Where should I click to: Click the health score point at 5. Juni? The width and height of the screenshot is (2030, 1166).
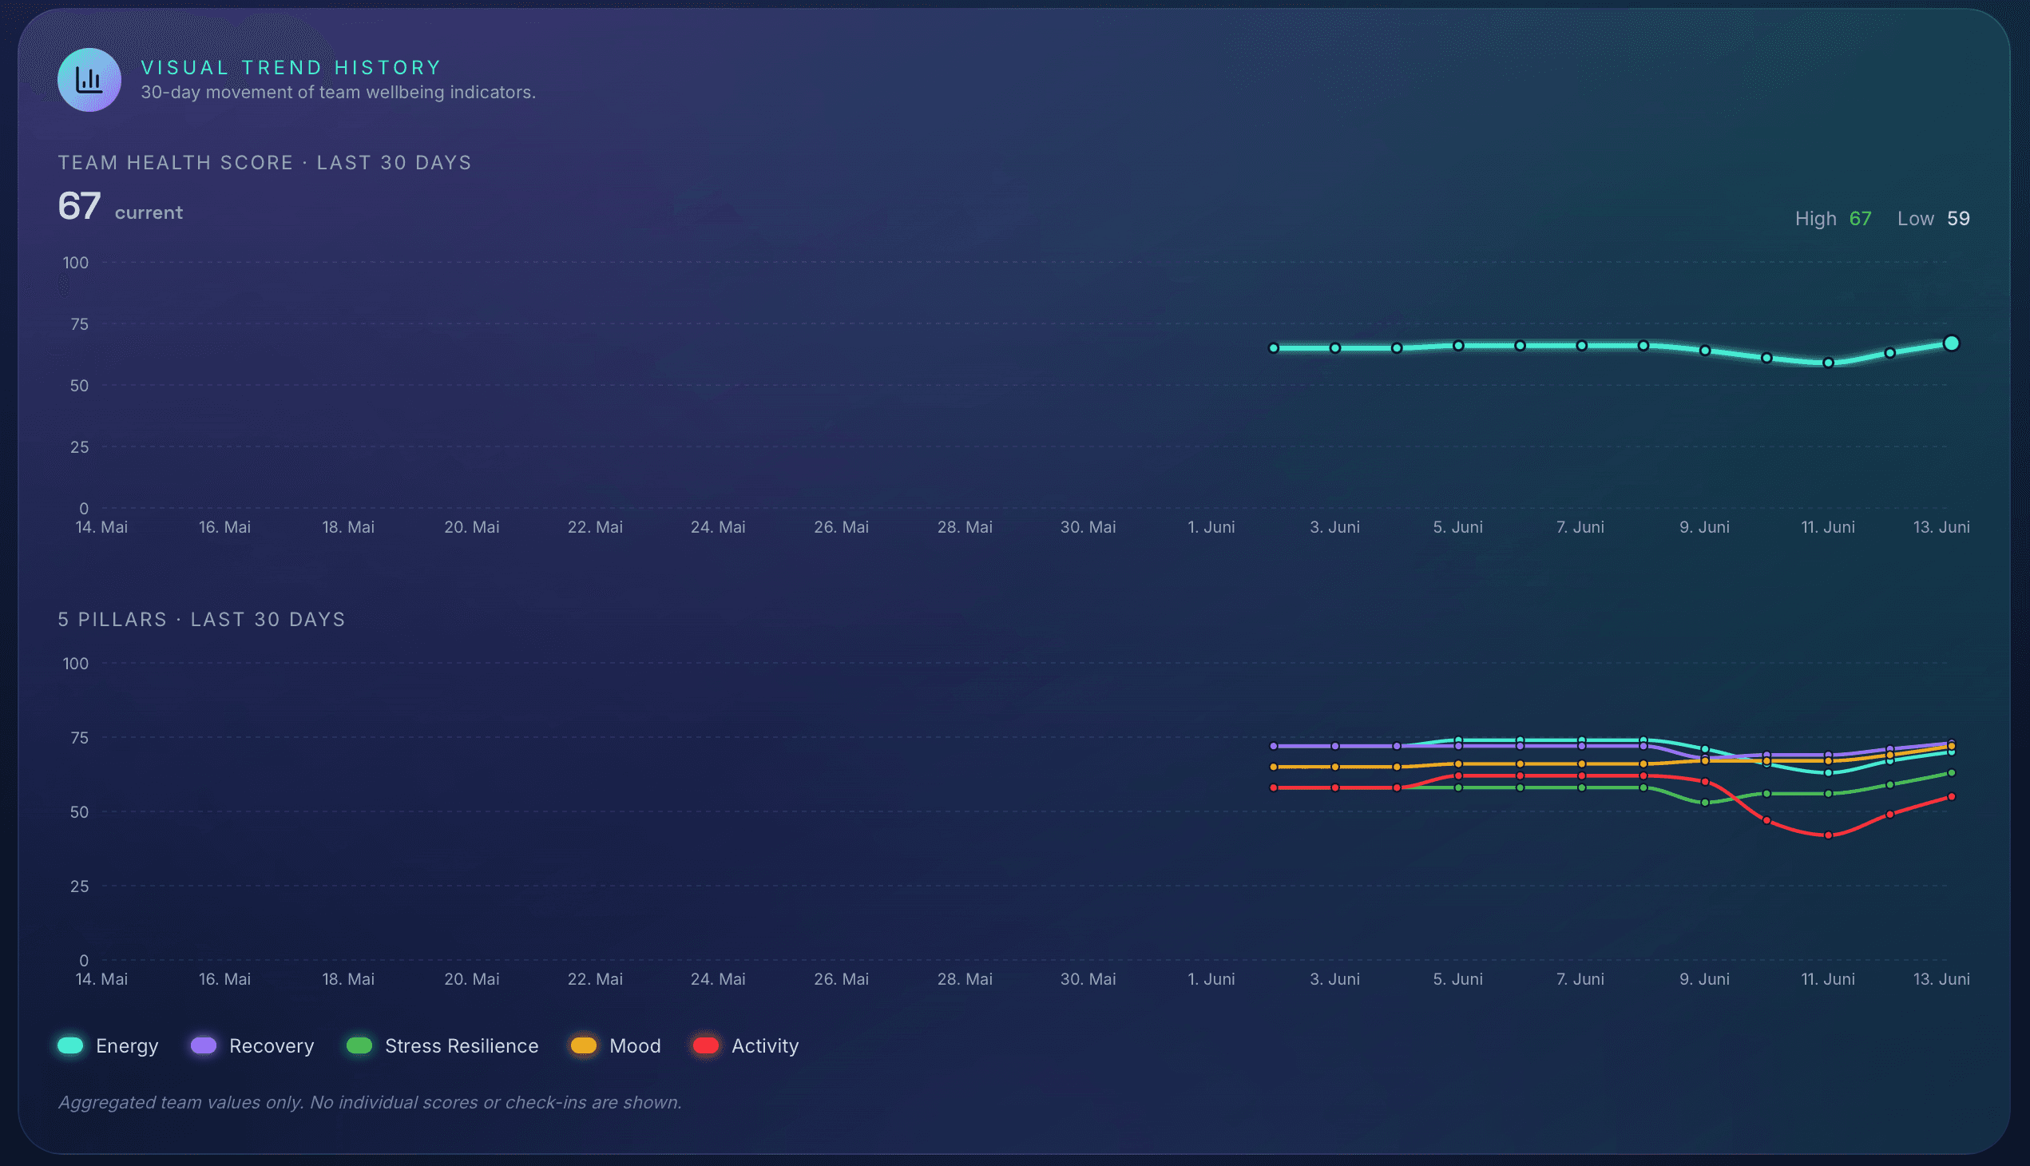point(1458,346)
